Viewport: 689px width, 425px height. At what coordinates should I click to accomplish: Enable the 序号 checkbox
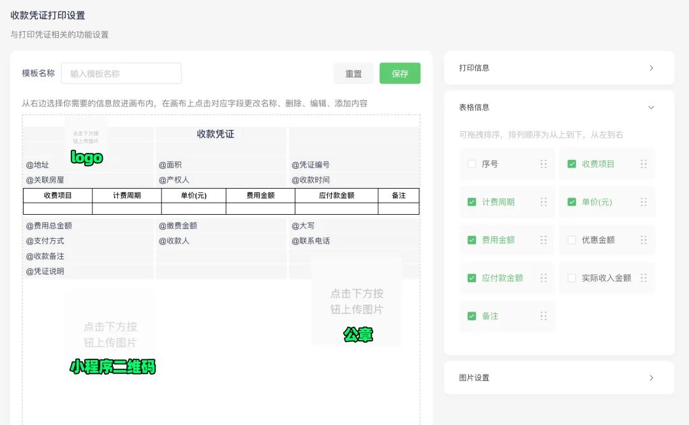coord(472,164)
